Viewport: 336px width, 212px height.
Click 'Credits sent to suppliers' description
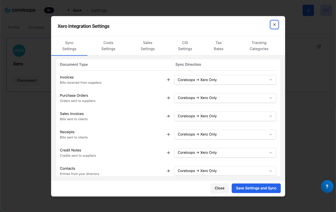tap(78, 156)
